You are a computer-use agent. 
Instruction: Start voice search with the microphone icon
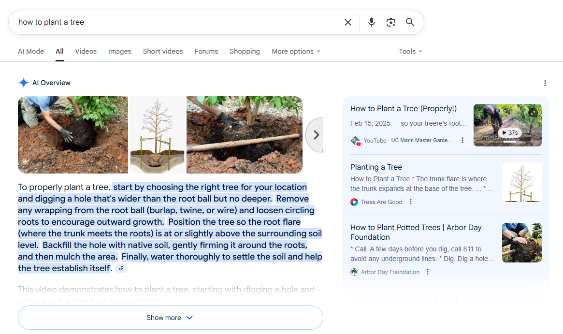point(372,22)
